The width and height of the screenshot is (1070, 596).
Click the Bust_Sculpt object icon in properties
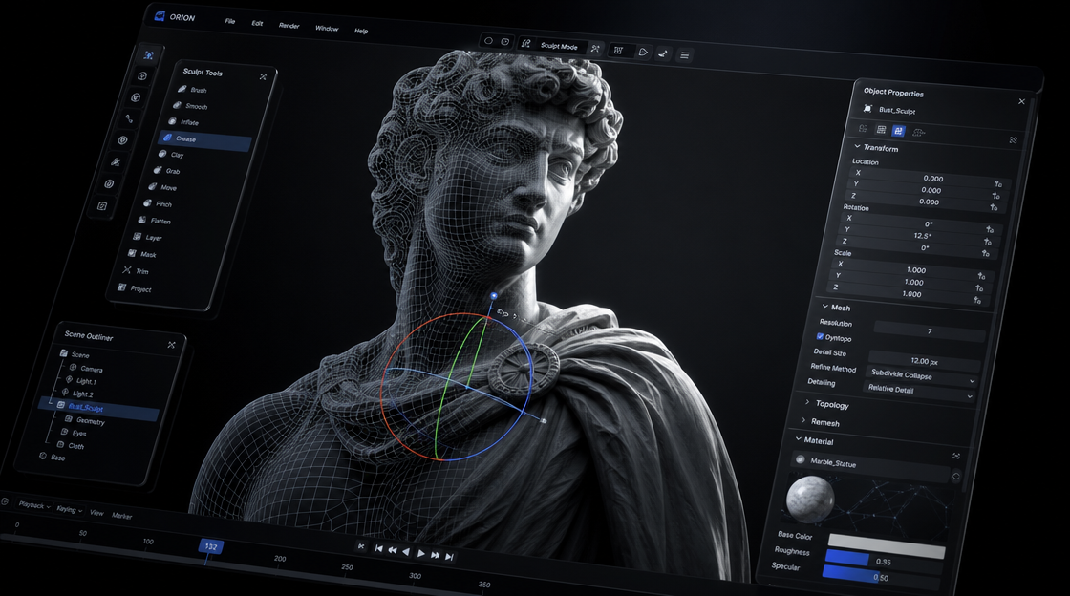pos(867,109)
